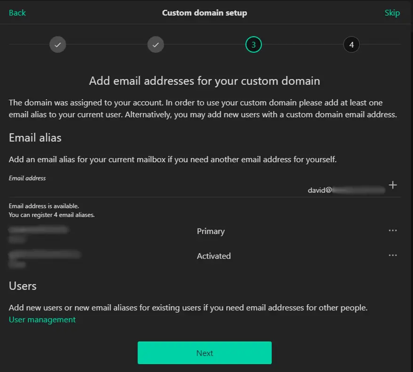The width and height of the screenshot is (413, 372).
Task: Open options menu for Activated address
Action: click(393, 255)
